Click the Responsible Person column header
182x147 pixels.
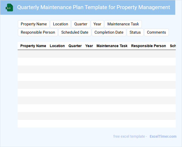pyautogui.click(x=149, y=46)
